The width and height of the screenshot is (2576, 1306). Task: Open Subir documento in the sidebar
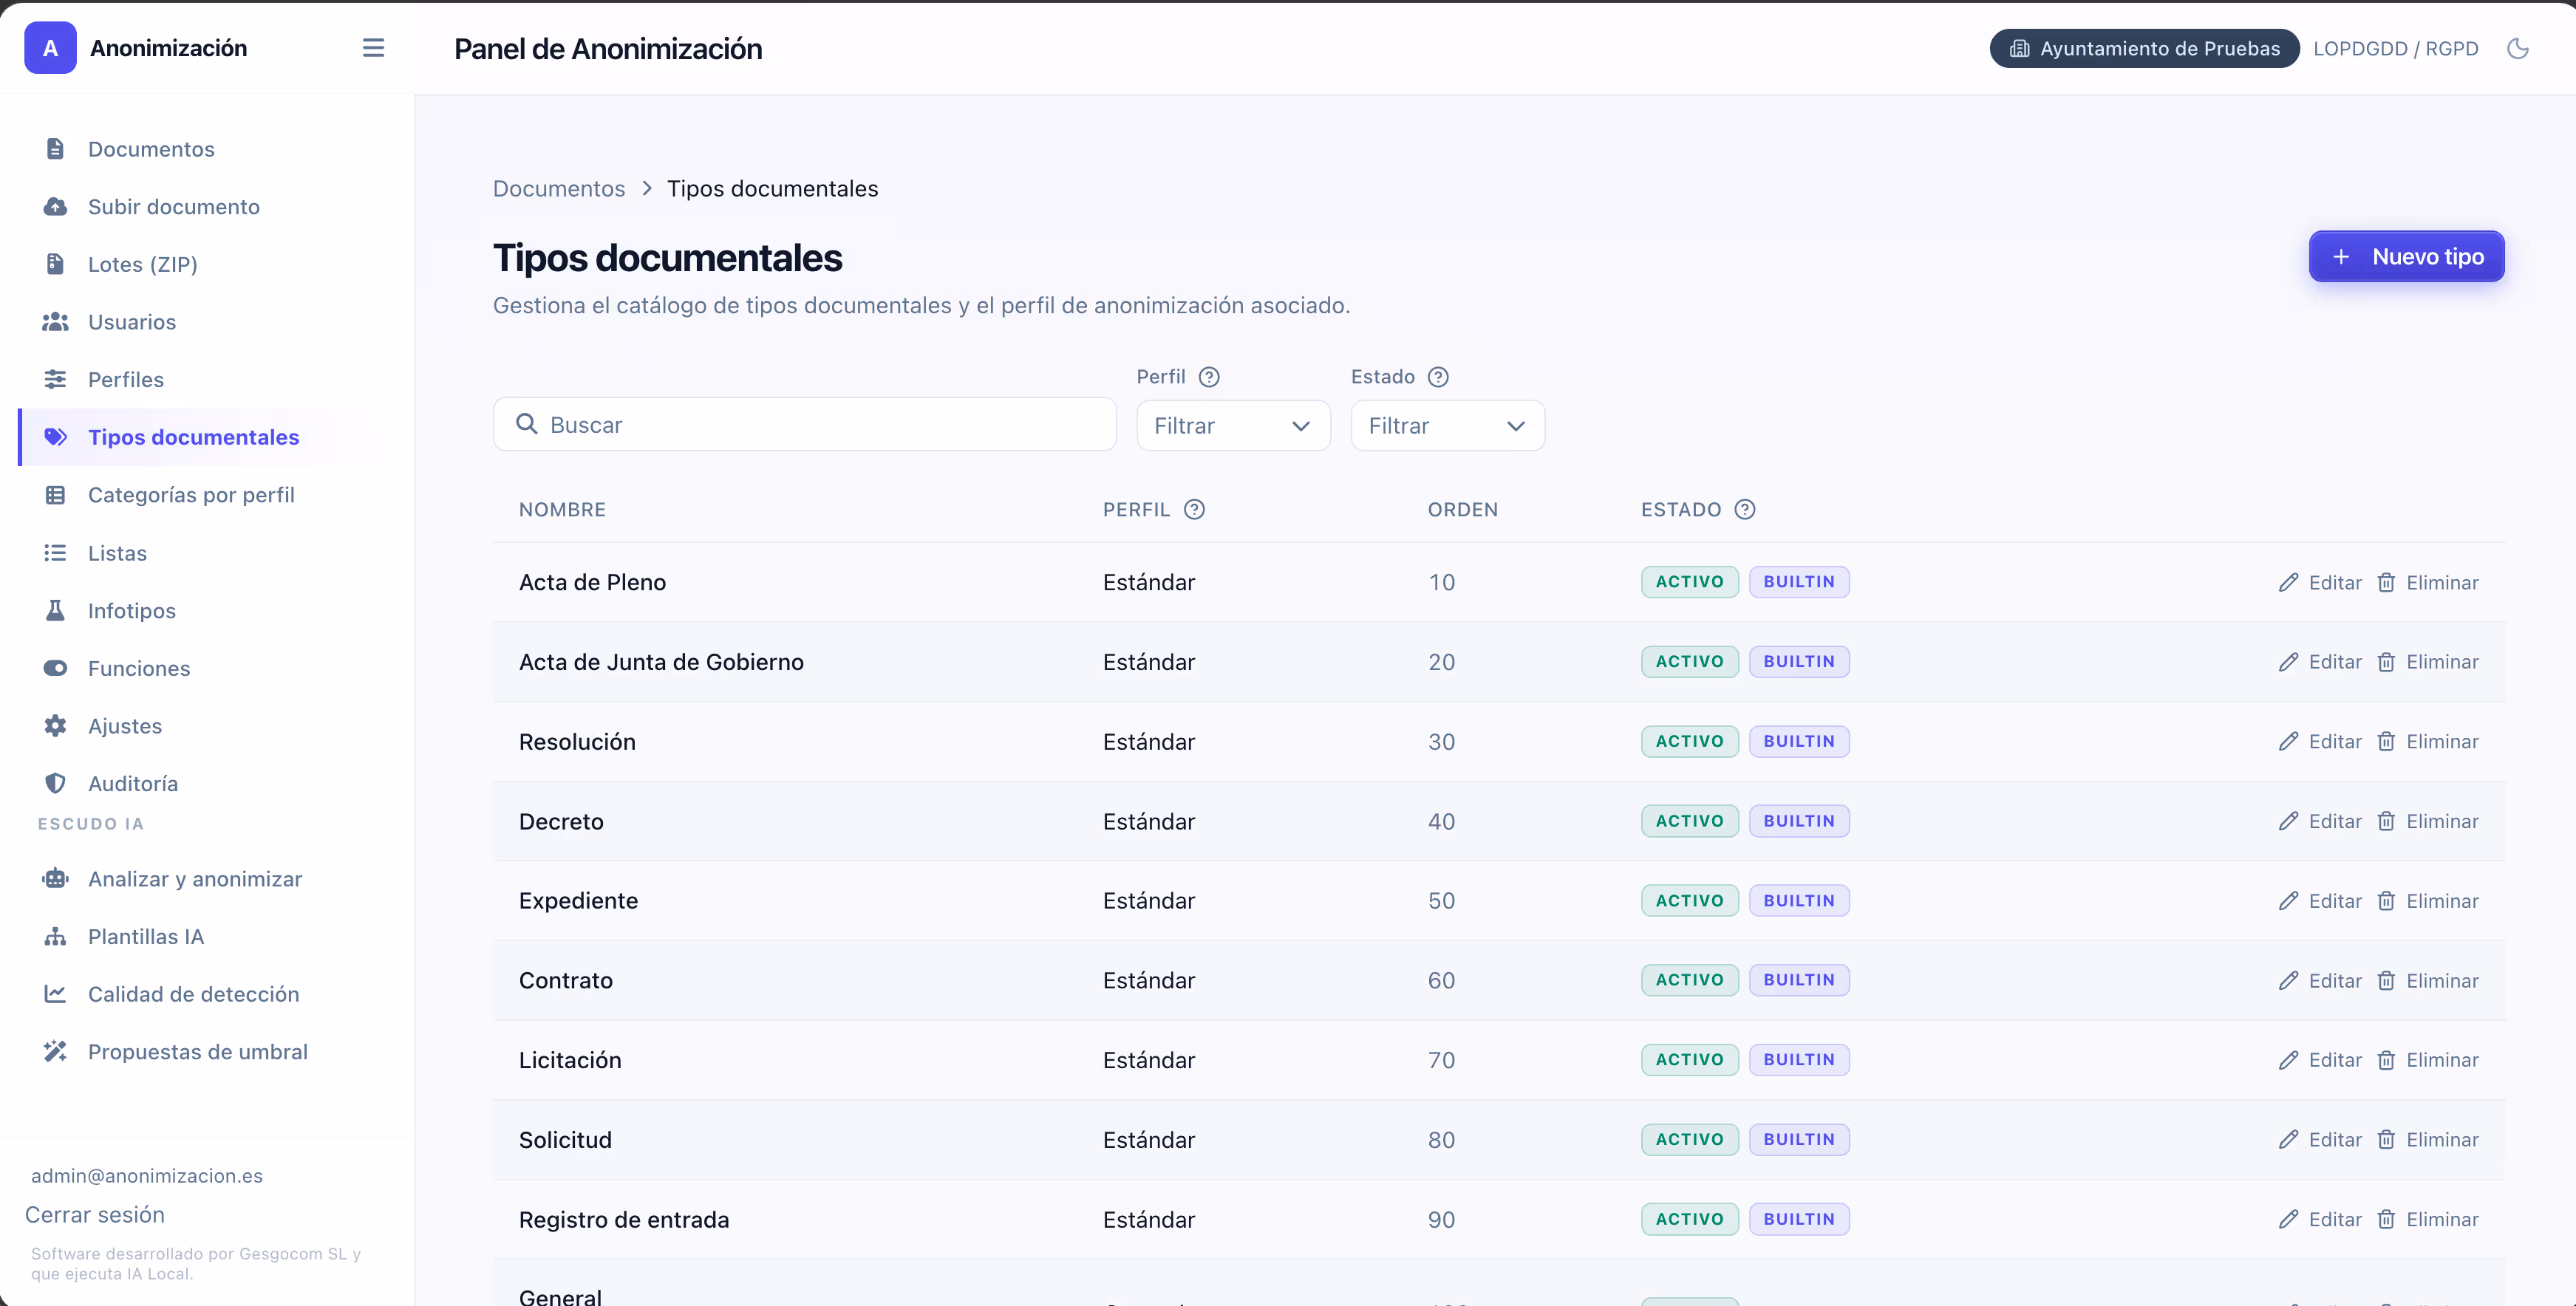click(173, 207)
